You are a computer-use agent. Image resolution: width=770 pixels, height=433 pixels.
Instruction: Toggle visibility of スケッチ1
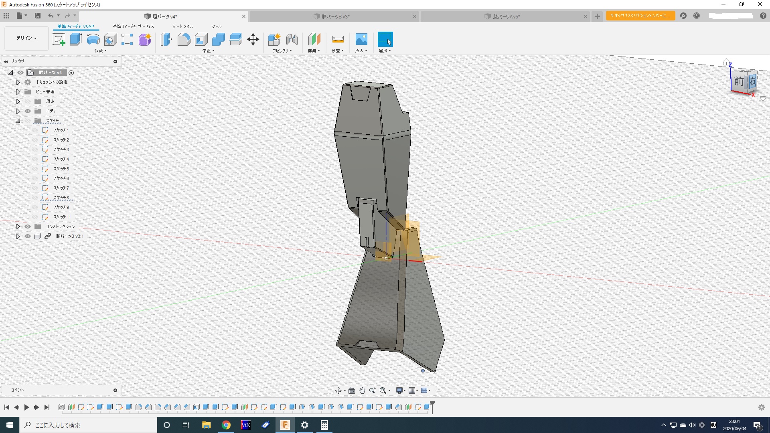[35, 130]
